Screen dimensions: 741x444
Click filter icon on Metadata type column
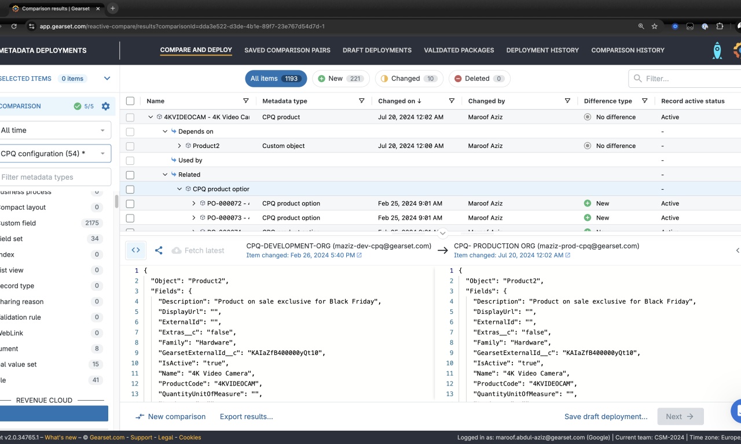[x=362, y=101]
